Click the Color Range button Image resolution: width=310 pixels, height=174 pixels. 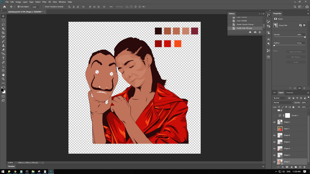tap(296, 57)
